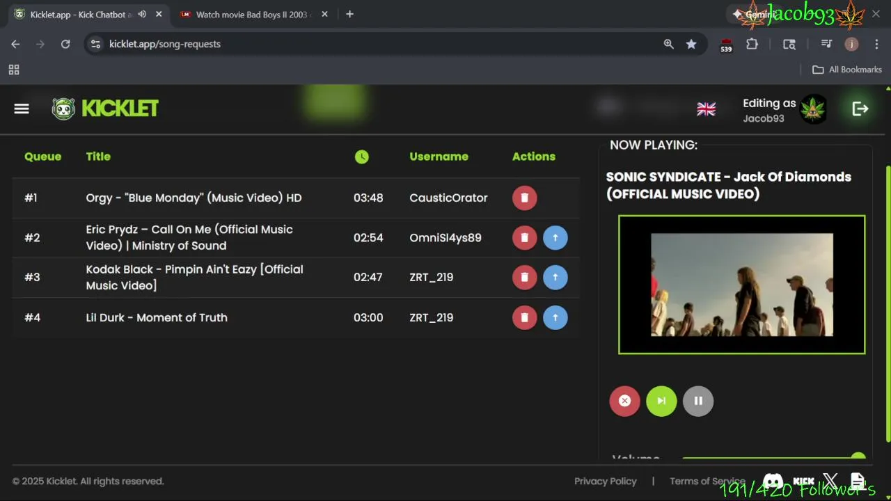Open the media control toolbar icon

point(826,44)
